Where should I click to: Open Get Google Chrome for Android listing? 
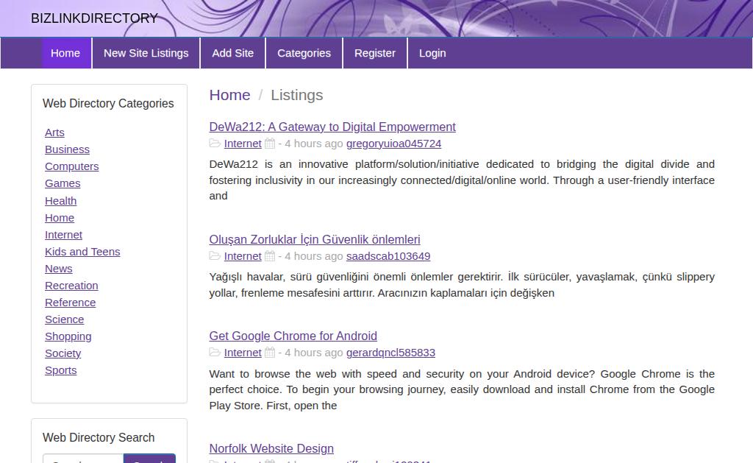(293, 336)
